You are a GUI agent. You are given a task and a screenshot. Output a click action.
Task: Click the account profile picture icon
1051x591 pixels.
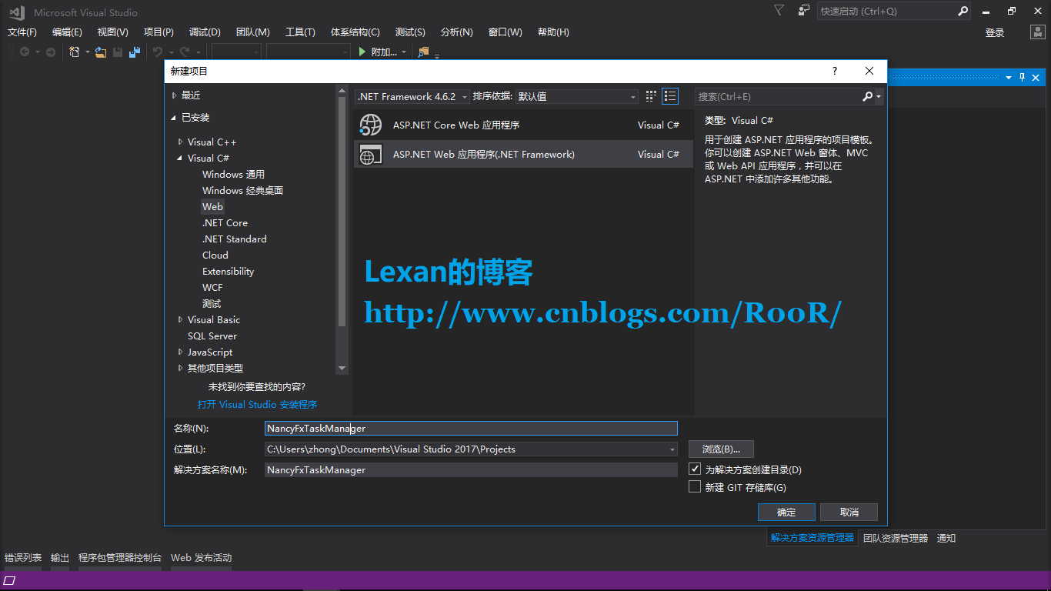(1037, 32)
